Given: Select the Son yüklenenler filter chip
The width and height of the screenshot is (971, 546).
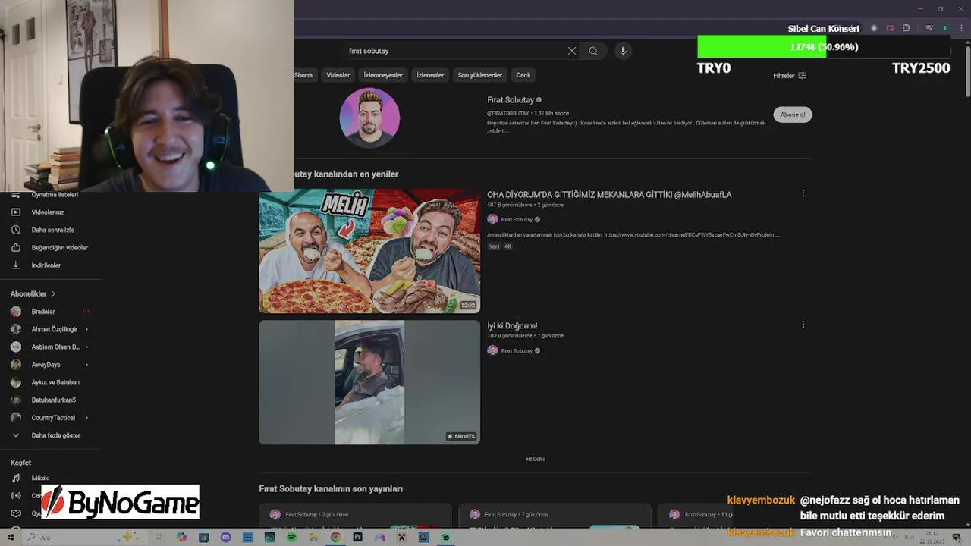Looking at the screenshot, I should coord(480,75).
